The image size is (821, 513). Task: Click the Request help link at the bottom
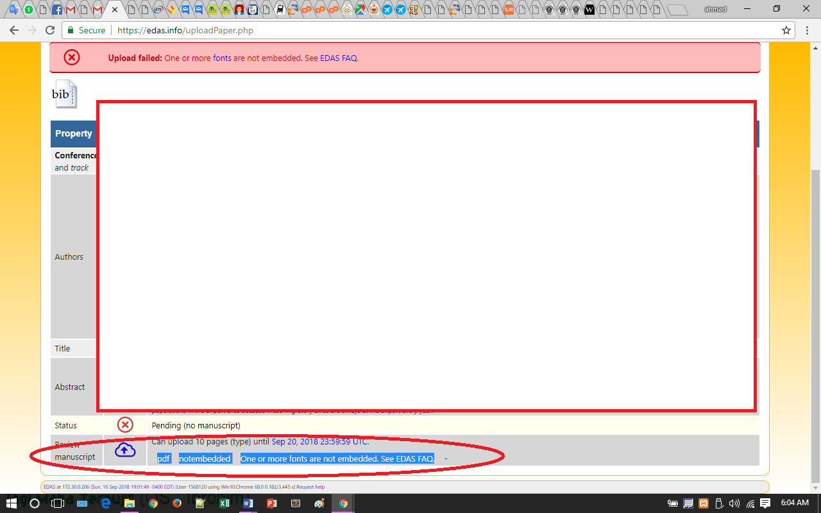[x=310, y=487]
